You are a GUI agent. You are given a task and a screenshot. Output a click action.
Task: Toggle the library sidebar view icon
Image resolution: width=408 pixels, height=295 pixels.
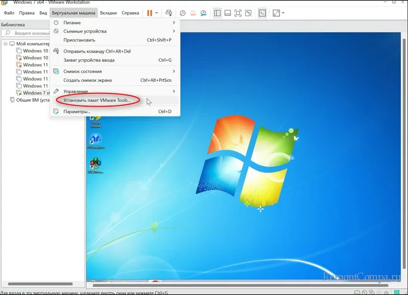coord(217,13)
